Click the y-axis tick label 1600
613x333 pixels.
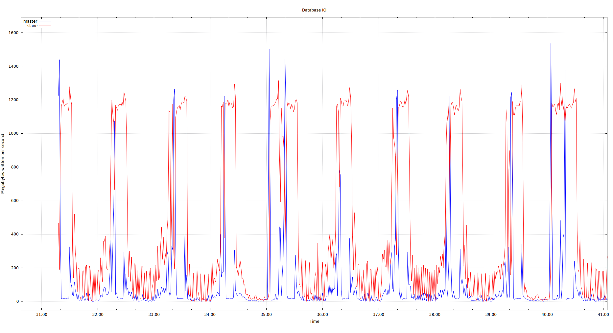(13, 33)
